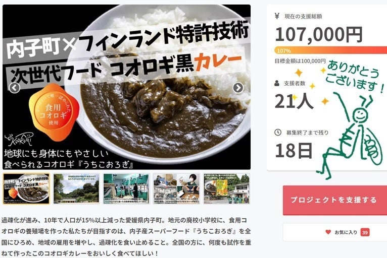Click the 107,000円 total amount text
Image resolution: width=387 pixels, height=258 pixels.
click(319, 34)
